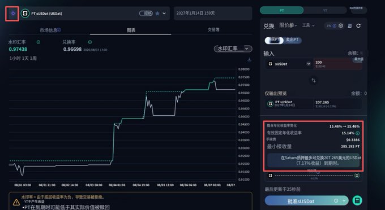Refresh quotes with the circular arrow icon
Image resolution: width=385 pixels, height=210 pixels.
(358, 26)
